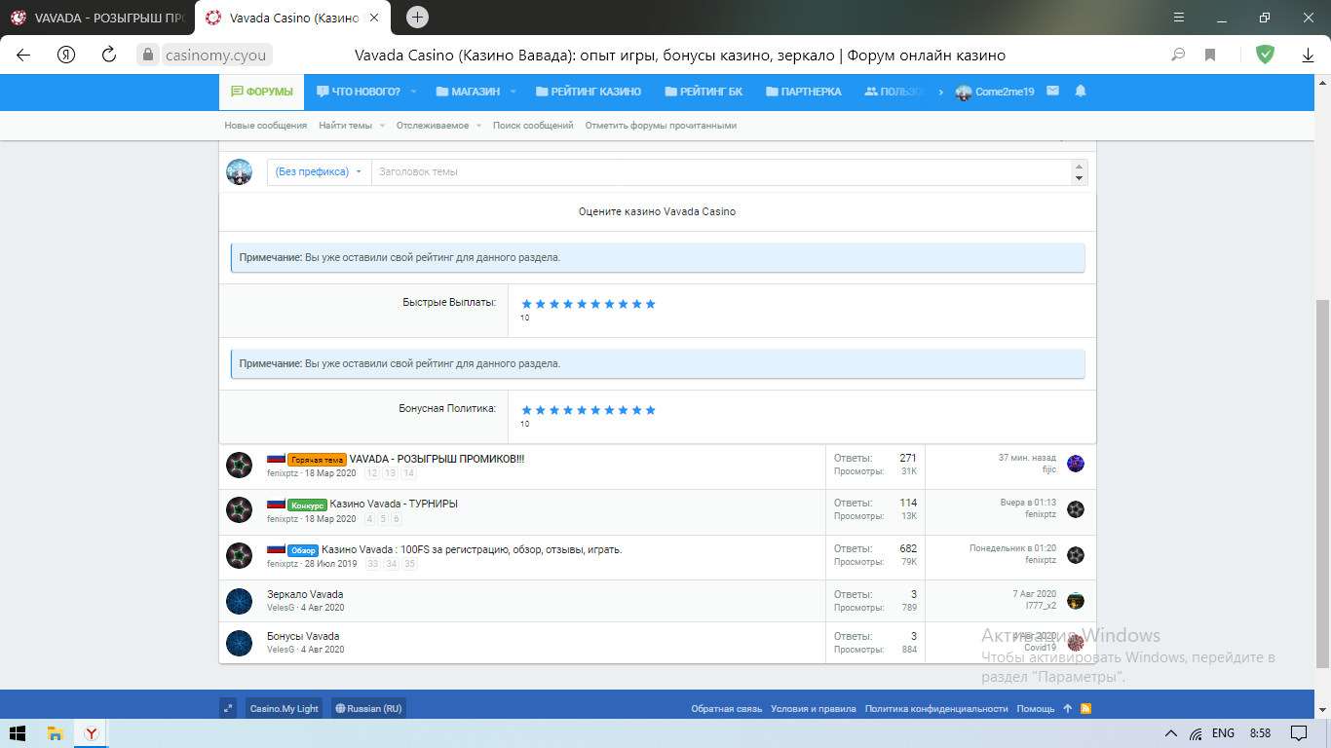Open the envelope messages icon
1331x748 pixels.
point(1052,92)
